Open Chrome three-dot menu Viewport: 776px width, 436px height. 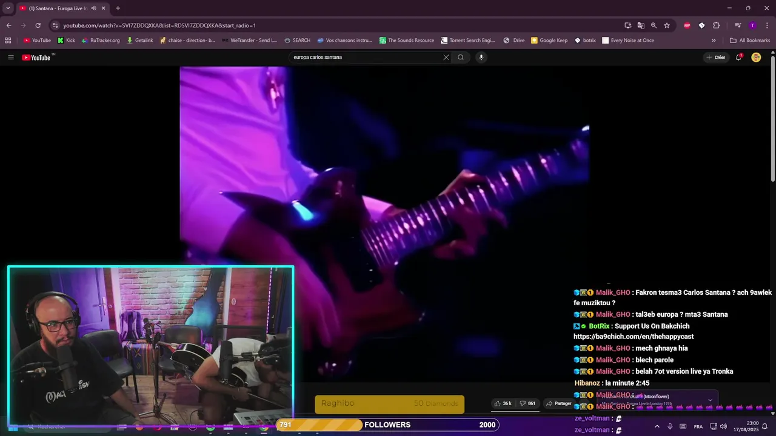click(x=768, y=25)
